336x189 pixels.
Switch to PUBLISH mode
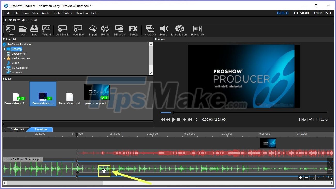[322, 13]
